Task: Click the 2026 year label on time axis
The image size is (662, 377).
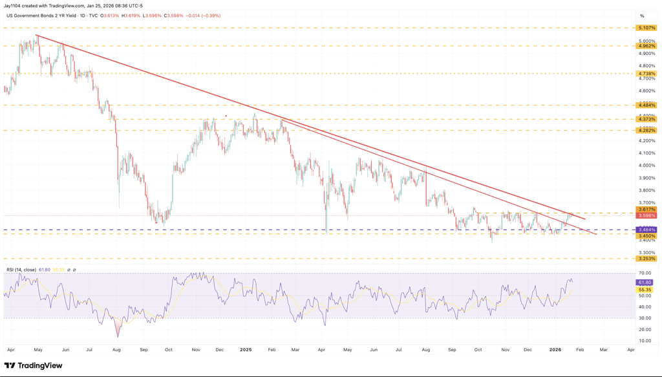Action: [555, 350]
